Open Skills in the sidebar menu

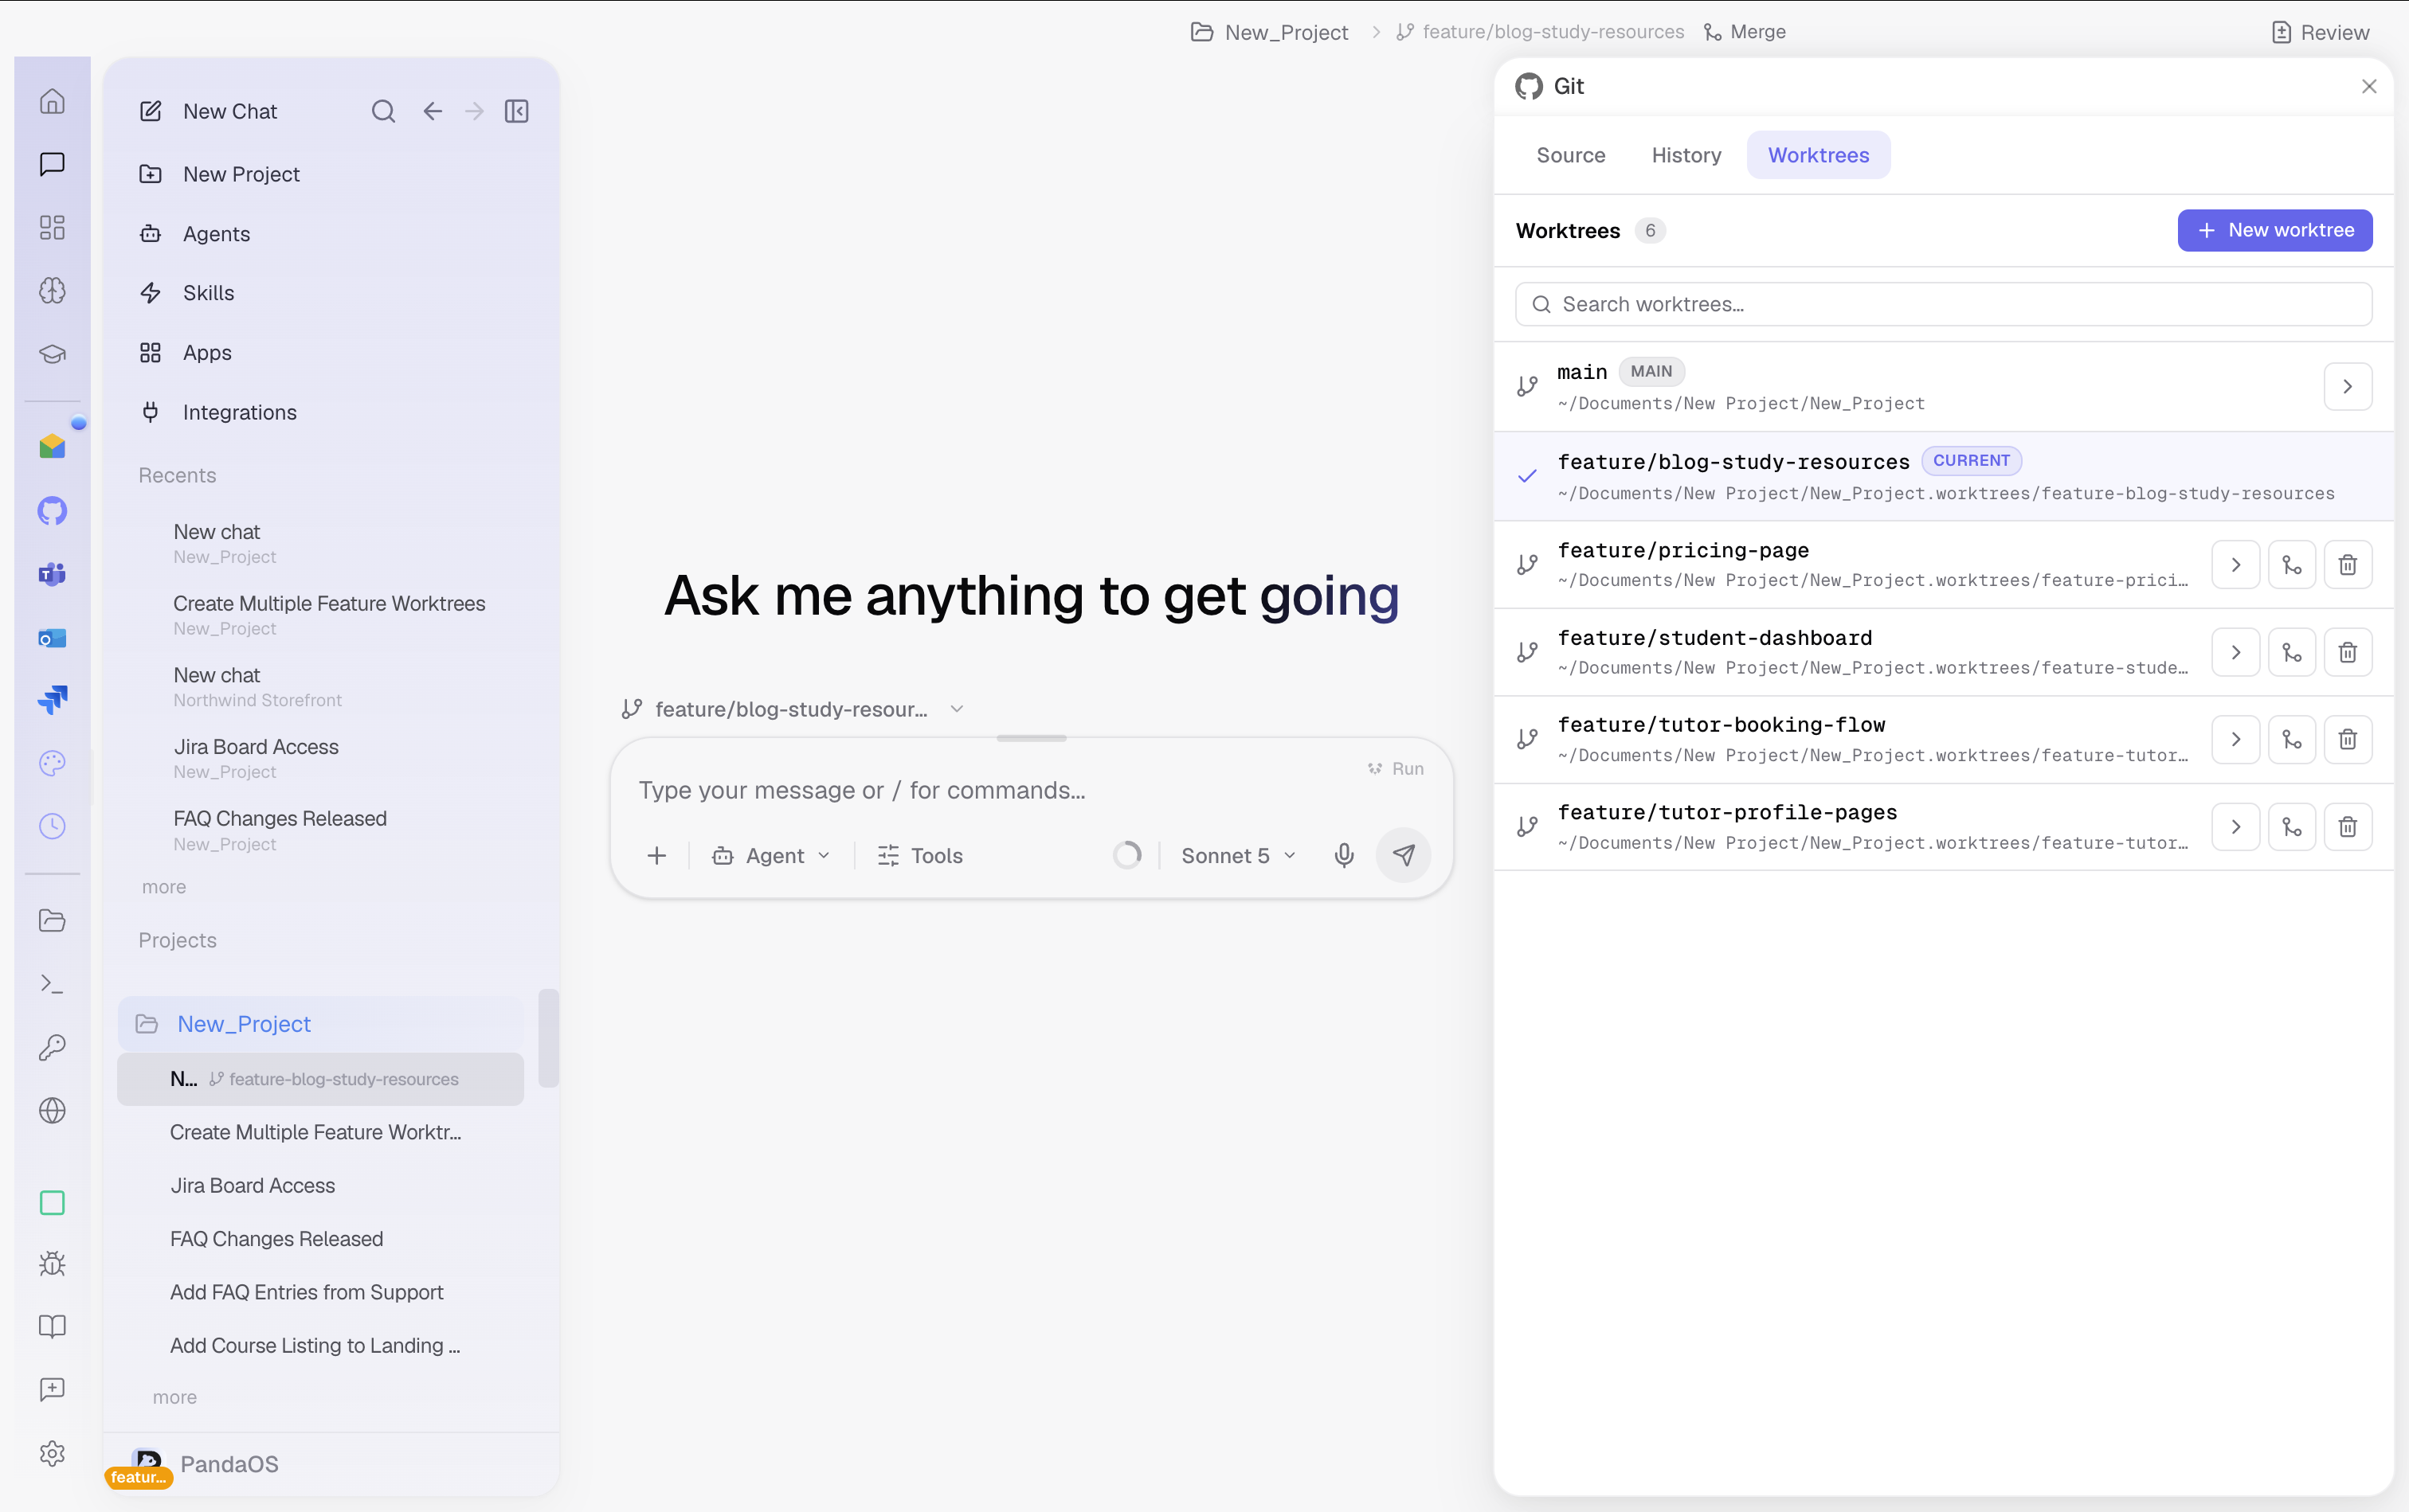tap(208, 293)
